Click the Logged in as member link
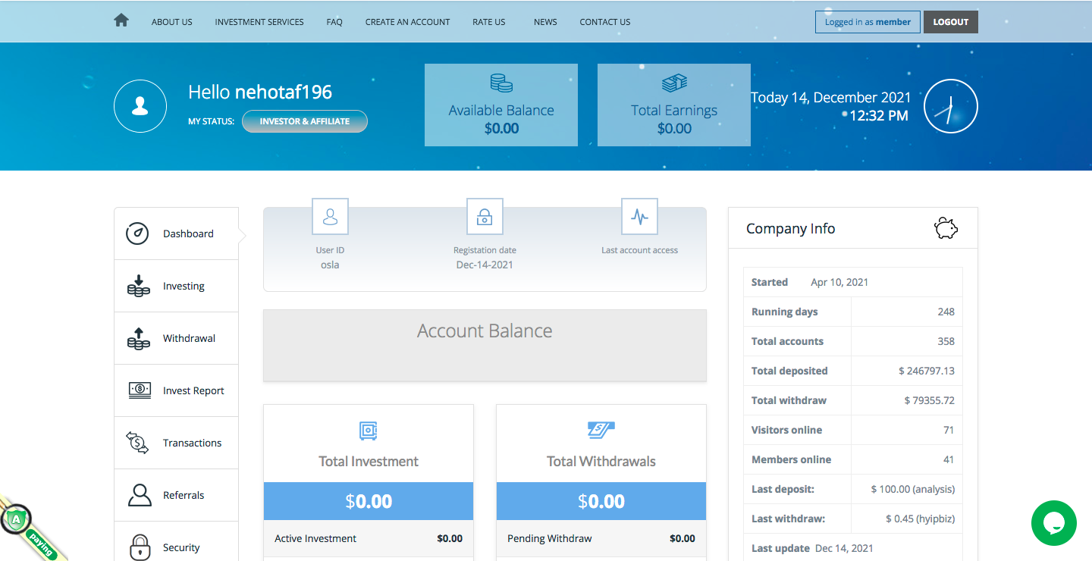Viewport: 1092px width, 561px height. pos(868,22)
